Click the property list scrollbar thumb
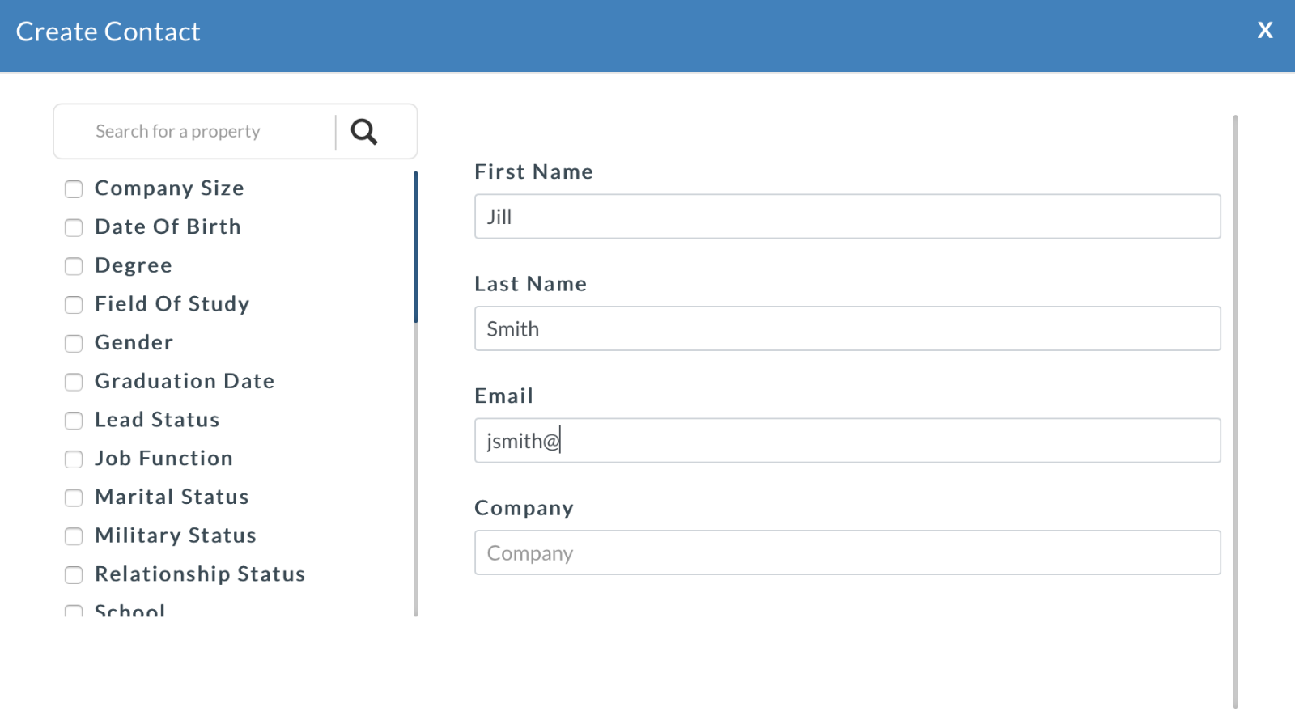The image size is (1295, 728). click(415, 247)
